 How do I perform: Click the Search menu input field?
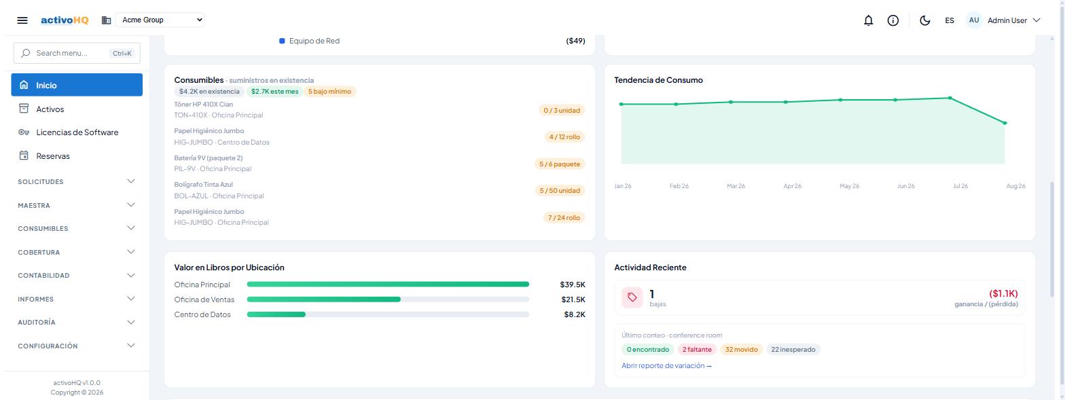(x=77, y=53)
